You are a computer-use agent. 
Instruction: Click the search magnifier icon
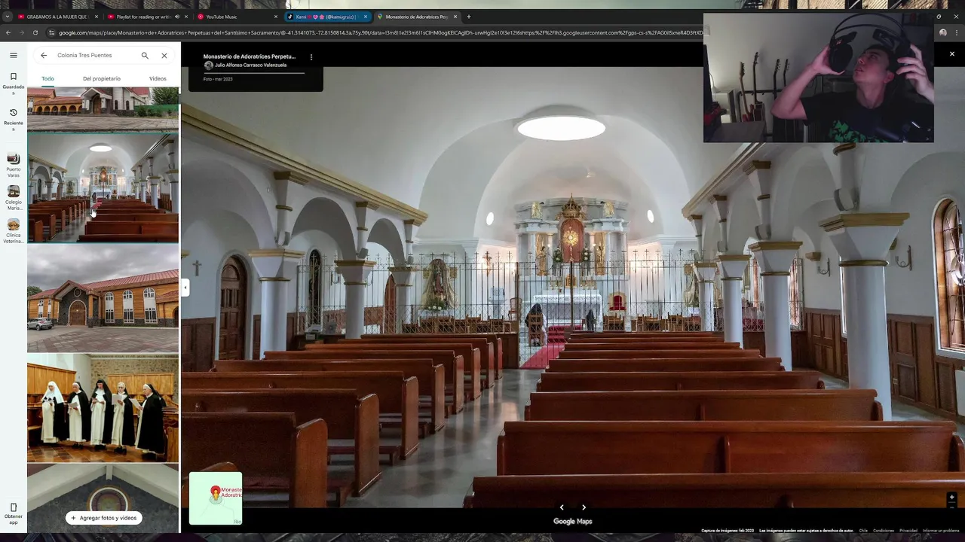click(x=145, y=55)
